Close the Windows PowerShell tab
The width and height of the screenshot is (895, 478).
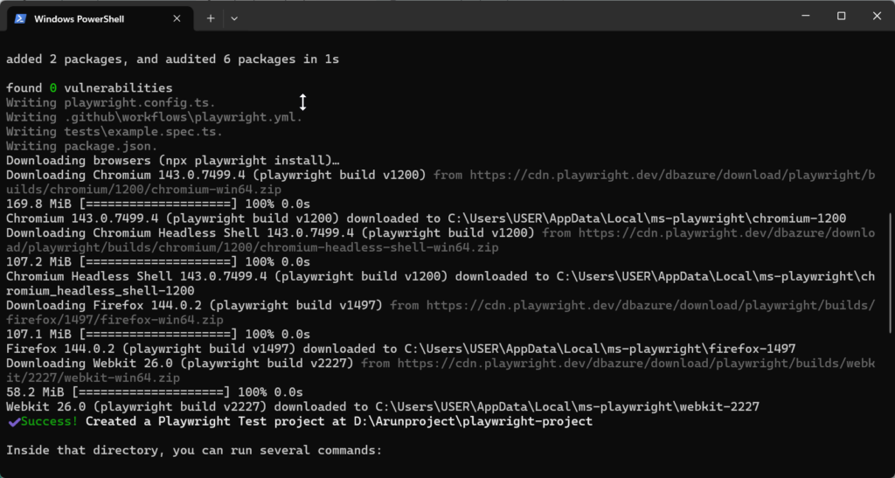(x=177, y=18)
